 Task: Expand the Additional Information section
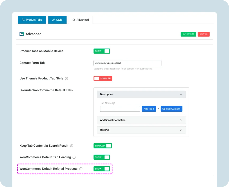141,120
